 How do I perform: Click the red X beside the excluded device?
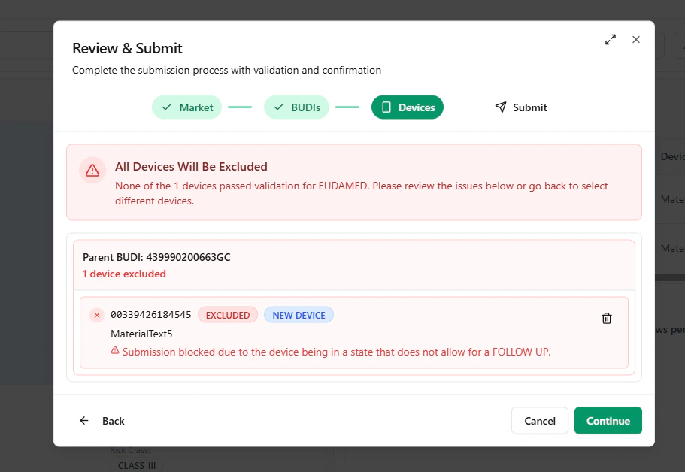click(96, 315)
